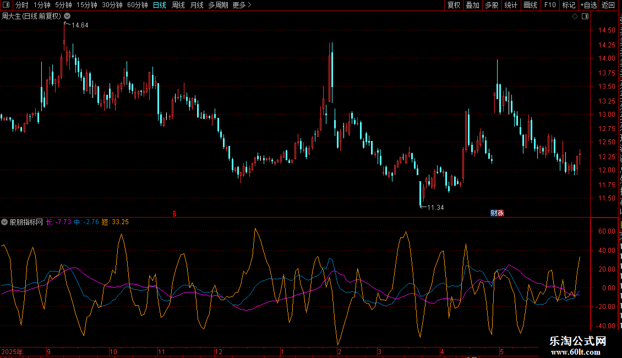Viewport: 622px width, 358px height.
Task: Click the 周大生 (日线.前复权) title text
Action: tap(31, 17)
